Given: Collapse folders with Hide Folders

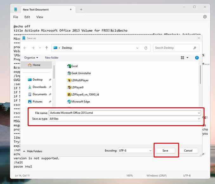Looking at the screenshot, I should (33, 151).
